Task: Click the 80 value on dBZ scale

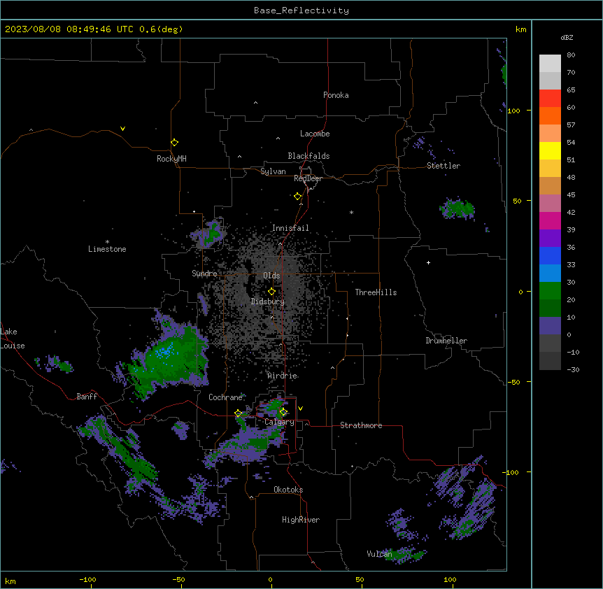Action: point(571,55)
